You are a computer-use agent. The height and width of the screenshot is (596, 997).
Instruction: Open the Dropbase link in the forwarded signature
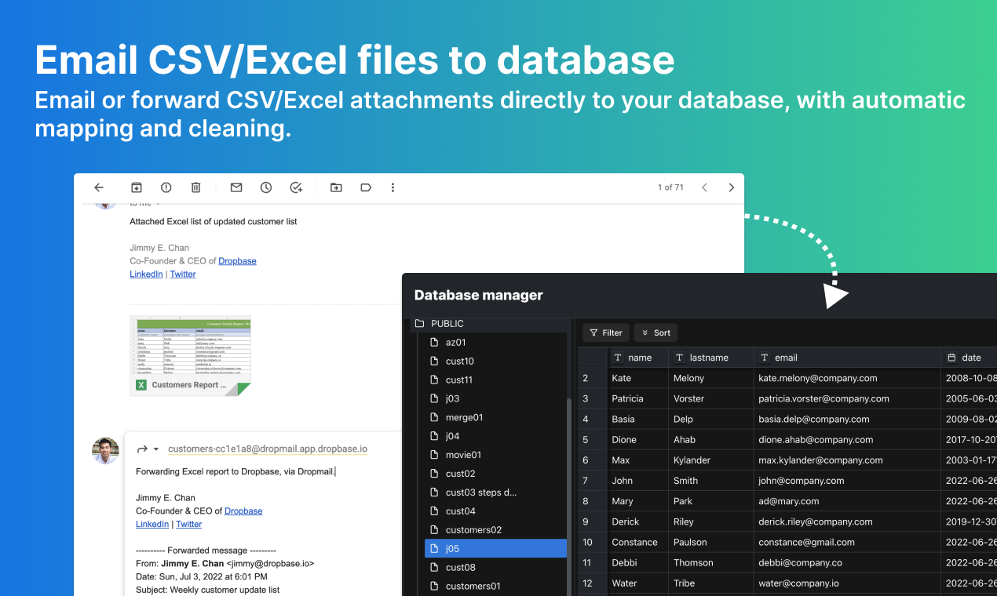(x=243, y=511)
